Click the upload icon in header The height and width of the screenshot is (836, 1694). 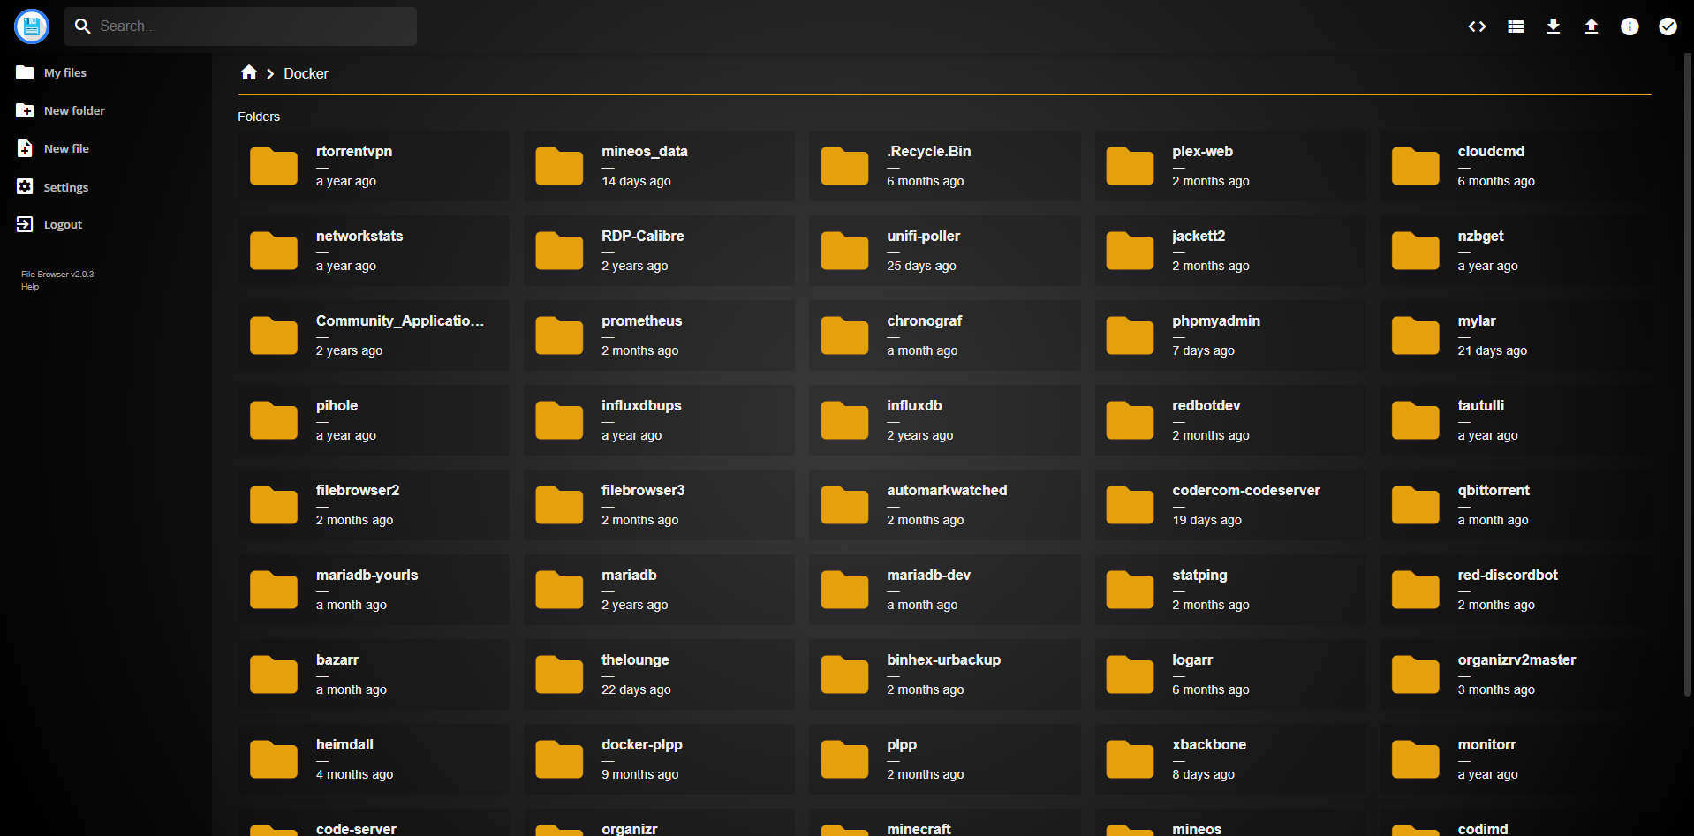click(1592, 26)
